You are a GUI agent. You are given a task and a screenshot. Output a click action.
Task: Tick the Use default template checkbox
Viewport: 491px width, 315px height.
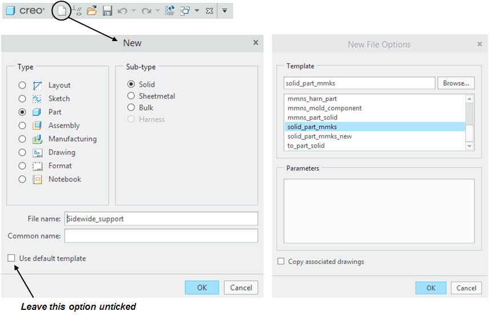tap(11, 259)
